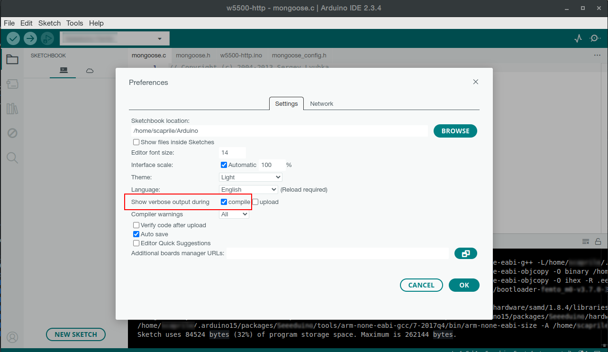Check verbose output during upload
Image resolution: width=608 pixels, height=352 pixels.
click(255, 202)
